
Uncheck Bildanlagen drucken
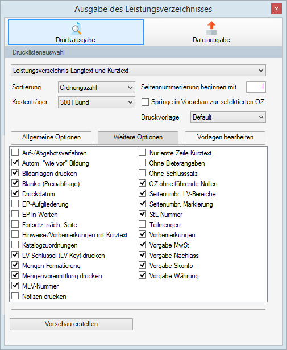coord(15,173)
